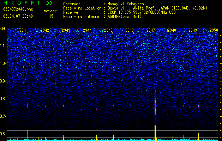Viewport: 222px width, 141px height.
Task: Click time marker 2346
Action: tap(130, 30)
